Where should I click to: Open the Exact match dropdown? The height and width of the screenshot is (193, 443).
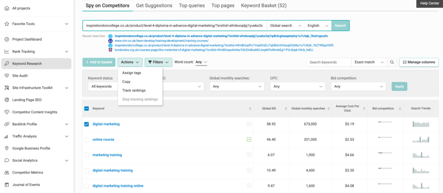pyautogui.click(x=369, y=62)
